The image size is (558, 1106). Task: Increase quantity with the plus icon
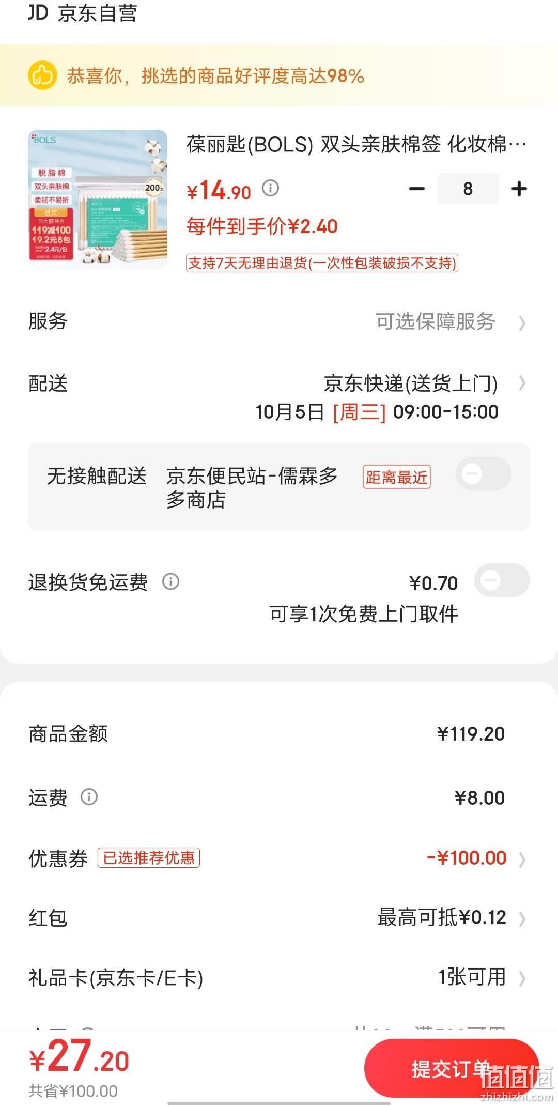tap(519, 189)
